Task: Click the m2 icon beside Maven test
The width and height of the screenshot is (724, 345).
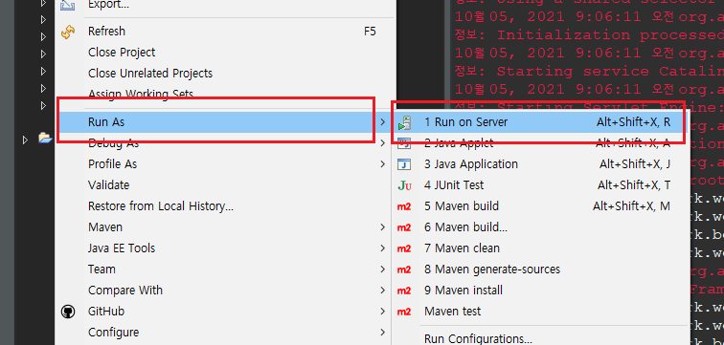Action: [404, 312]
